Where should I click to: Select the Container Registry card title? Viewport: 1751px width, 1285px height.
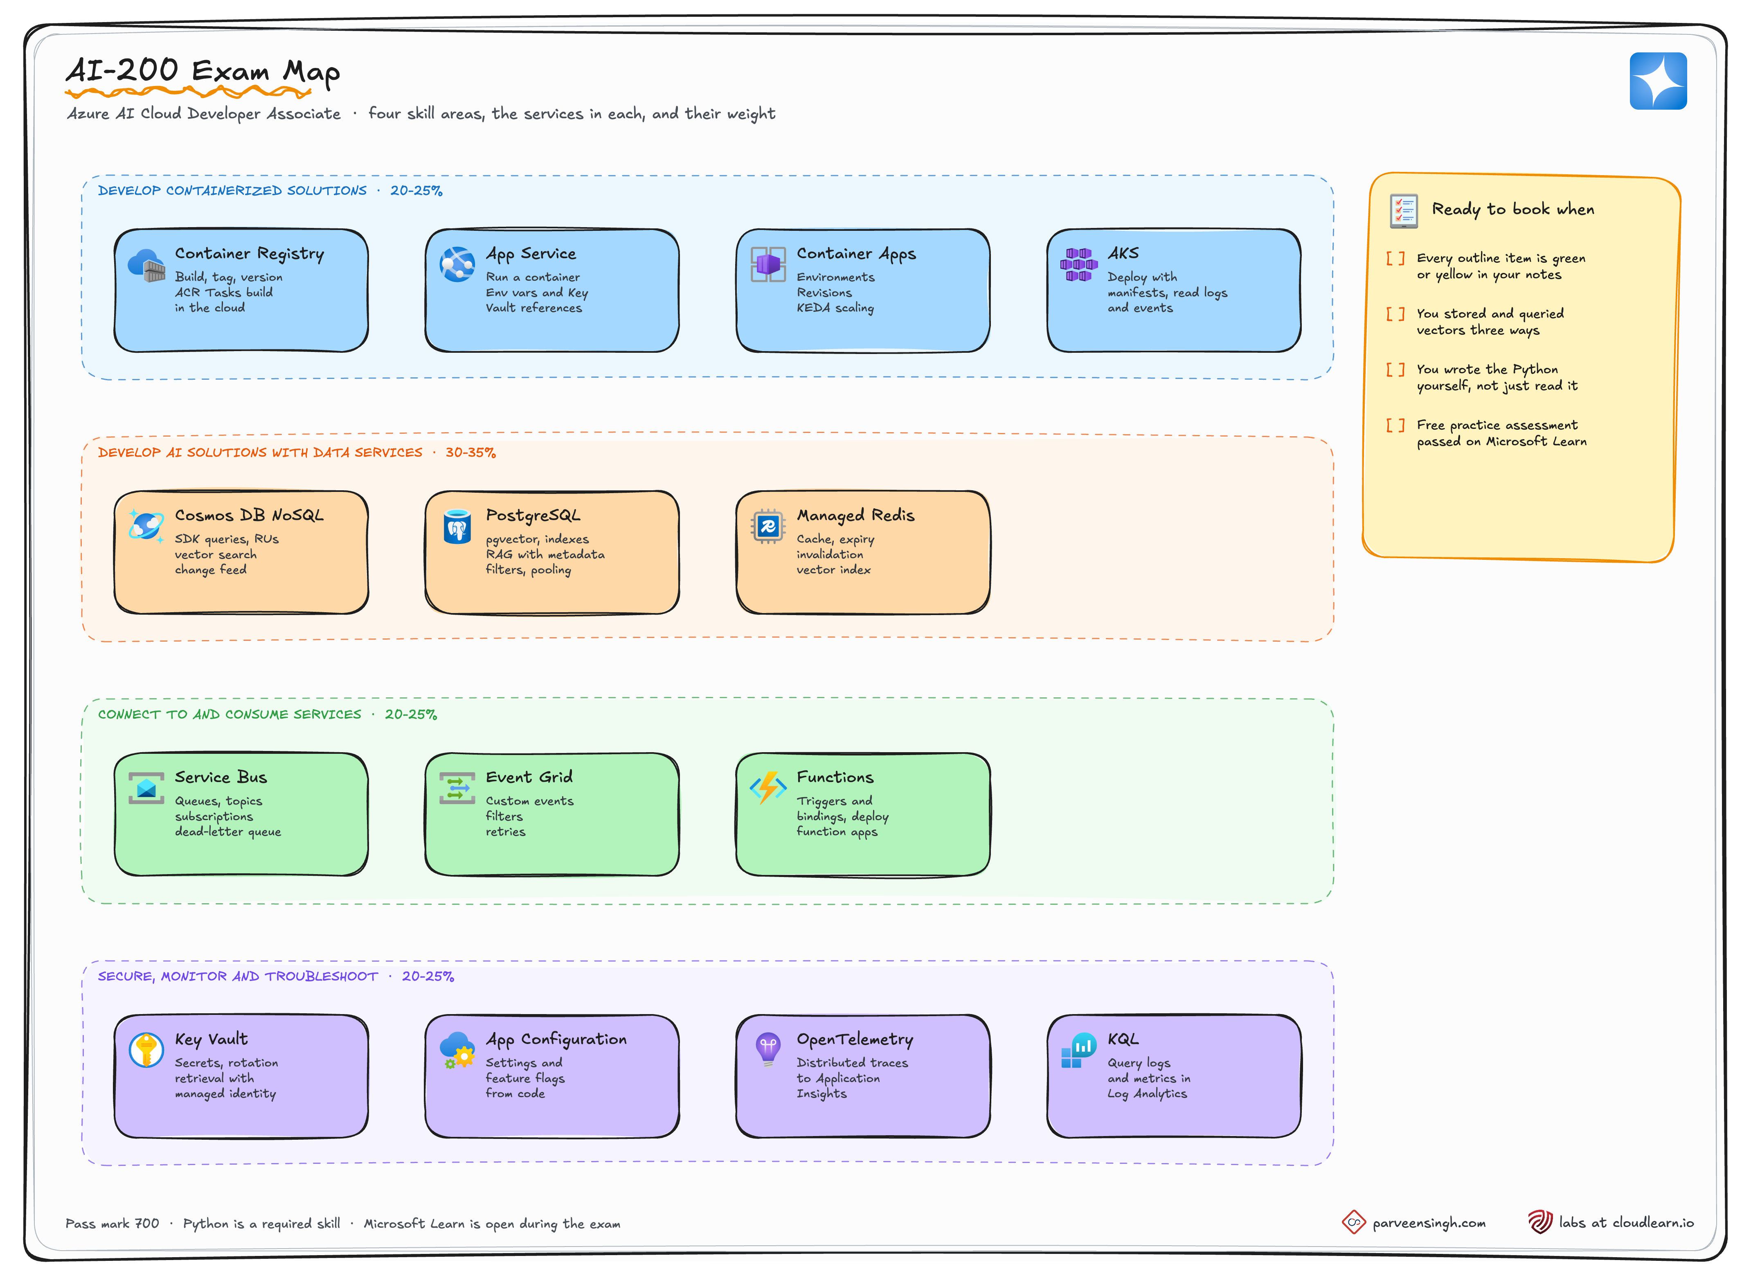click(250, 255)
